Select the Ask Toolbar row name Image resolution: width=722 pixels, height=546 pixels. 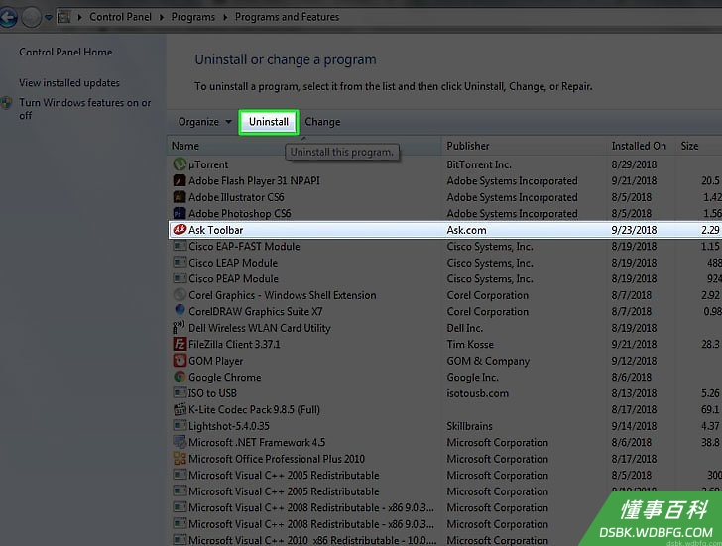tap(215, 230)
